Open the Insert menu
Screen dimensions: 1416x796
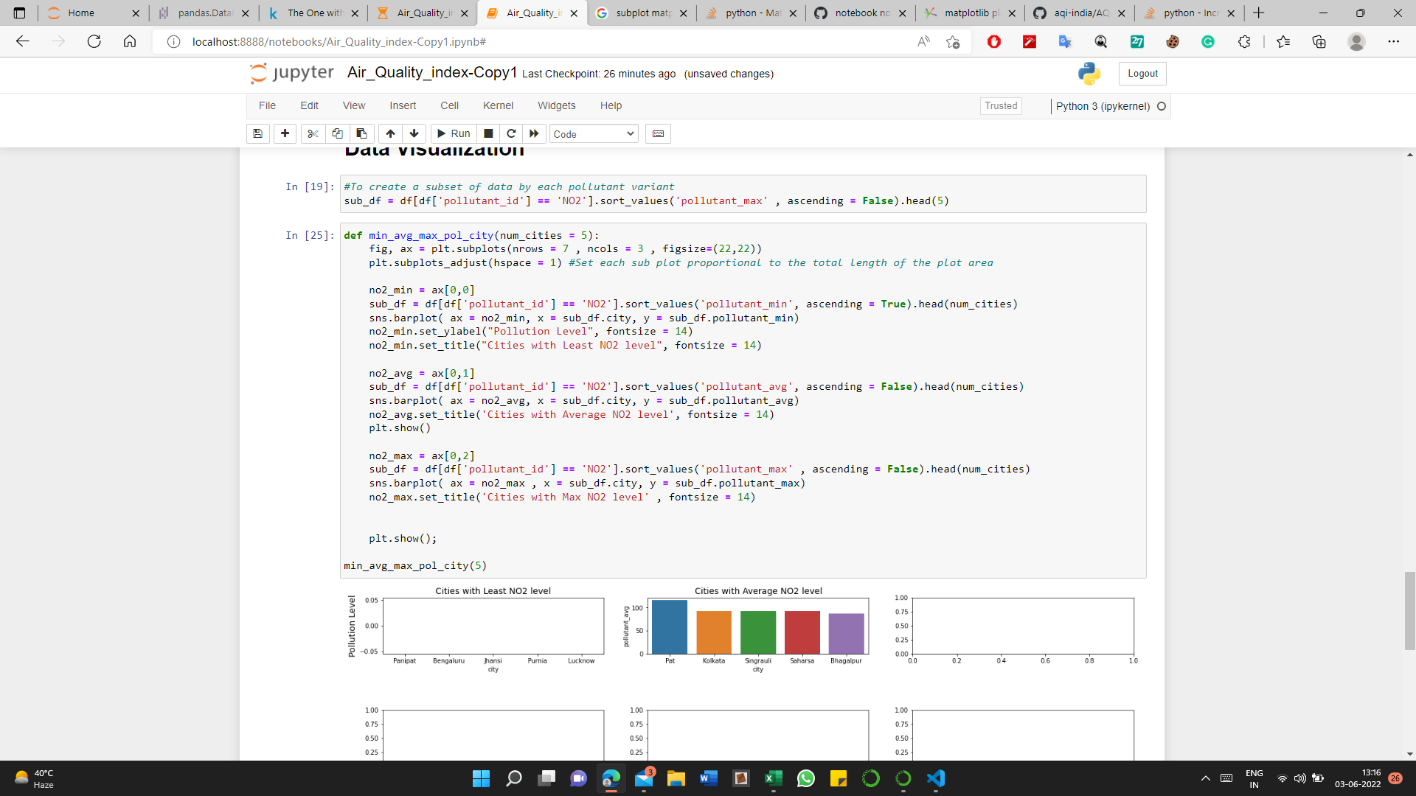[403, 105]
